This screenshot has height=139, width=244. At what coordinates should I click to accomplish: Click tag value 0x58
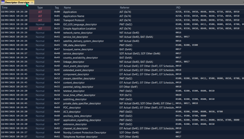pos(57,95)
